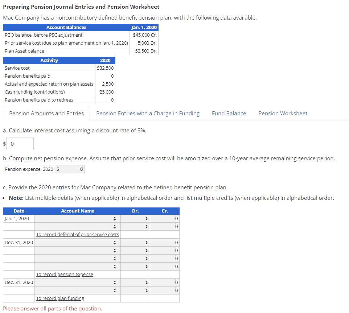The height and width of the screenshot is (313, 349).
Task: Select the Pension Entries with a Charge in Funding tab
Action: click(148, 113)
